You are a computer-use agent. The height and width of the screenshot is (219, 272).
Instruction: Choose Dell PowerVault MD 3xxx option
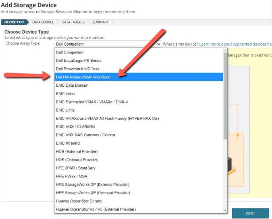coord(139,69)
